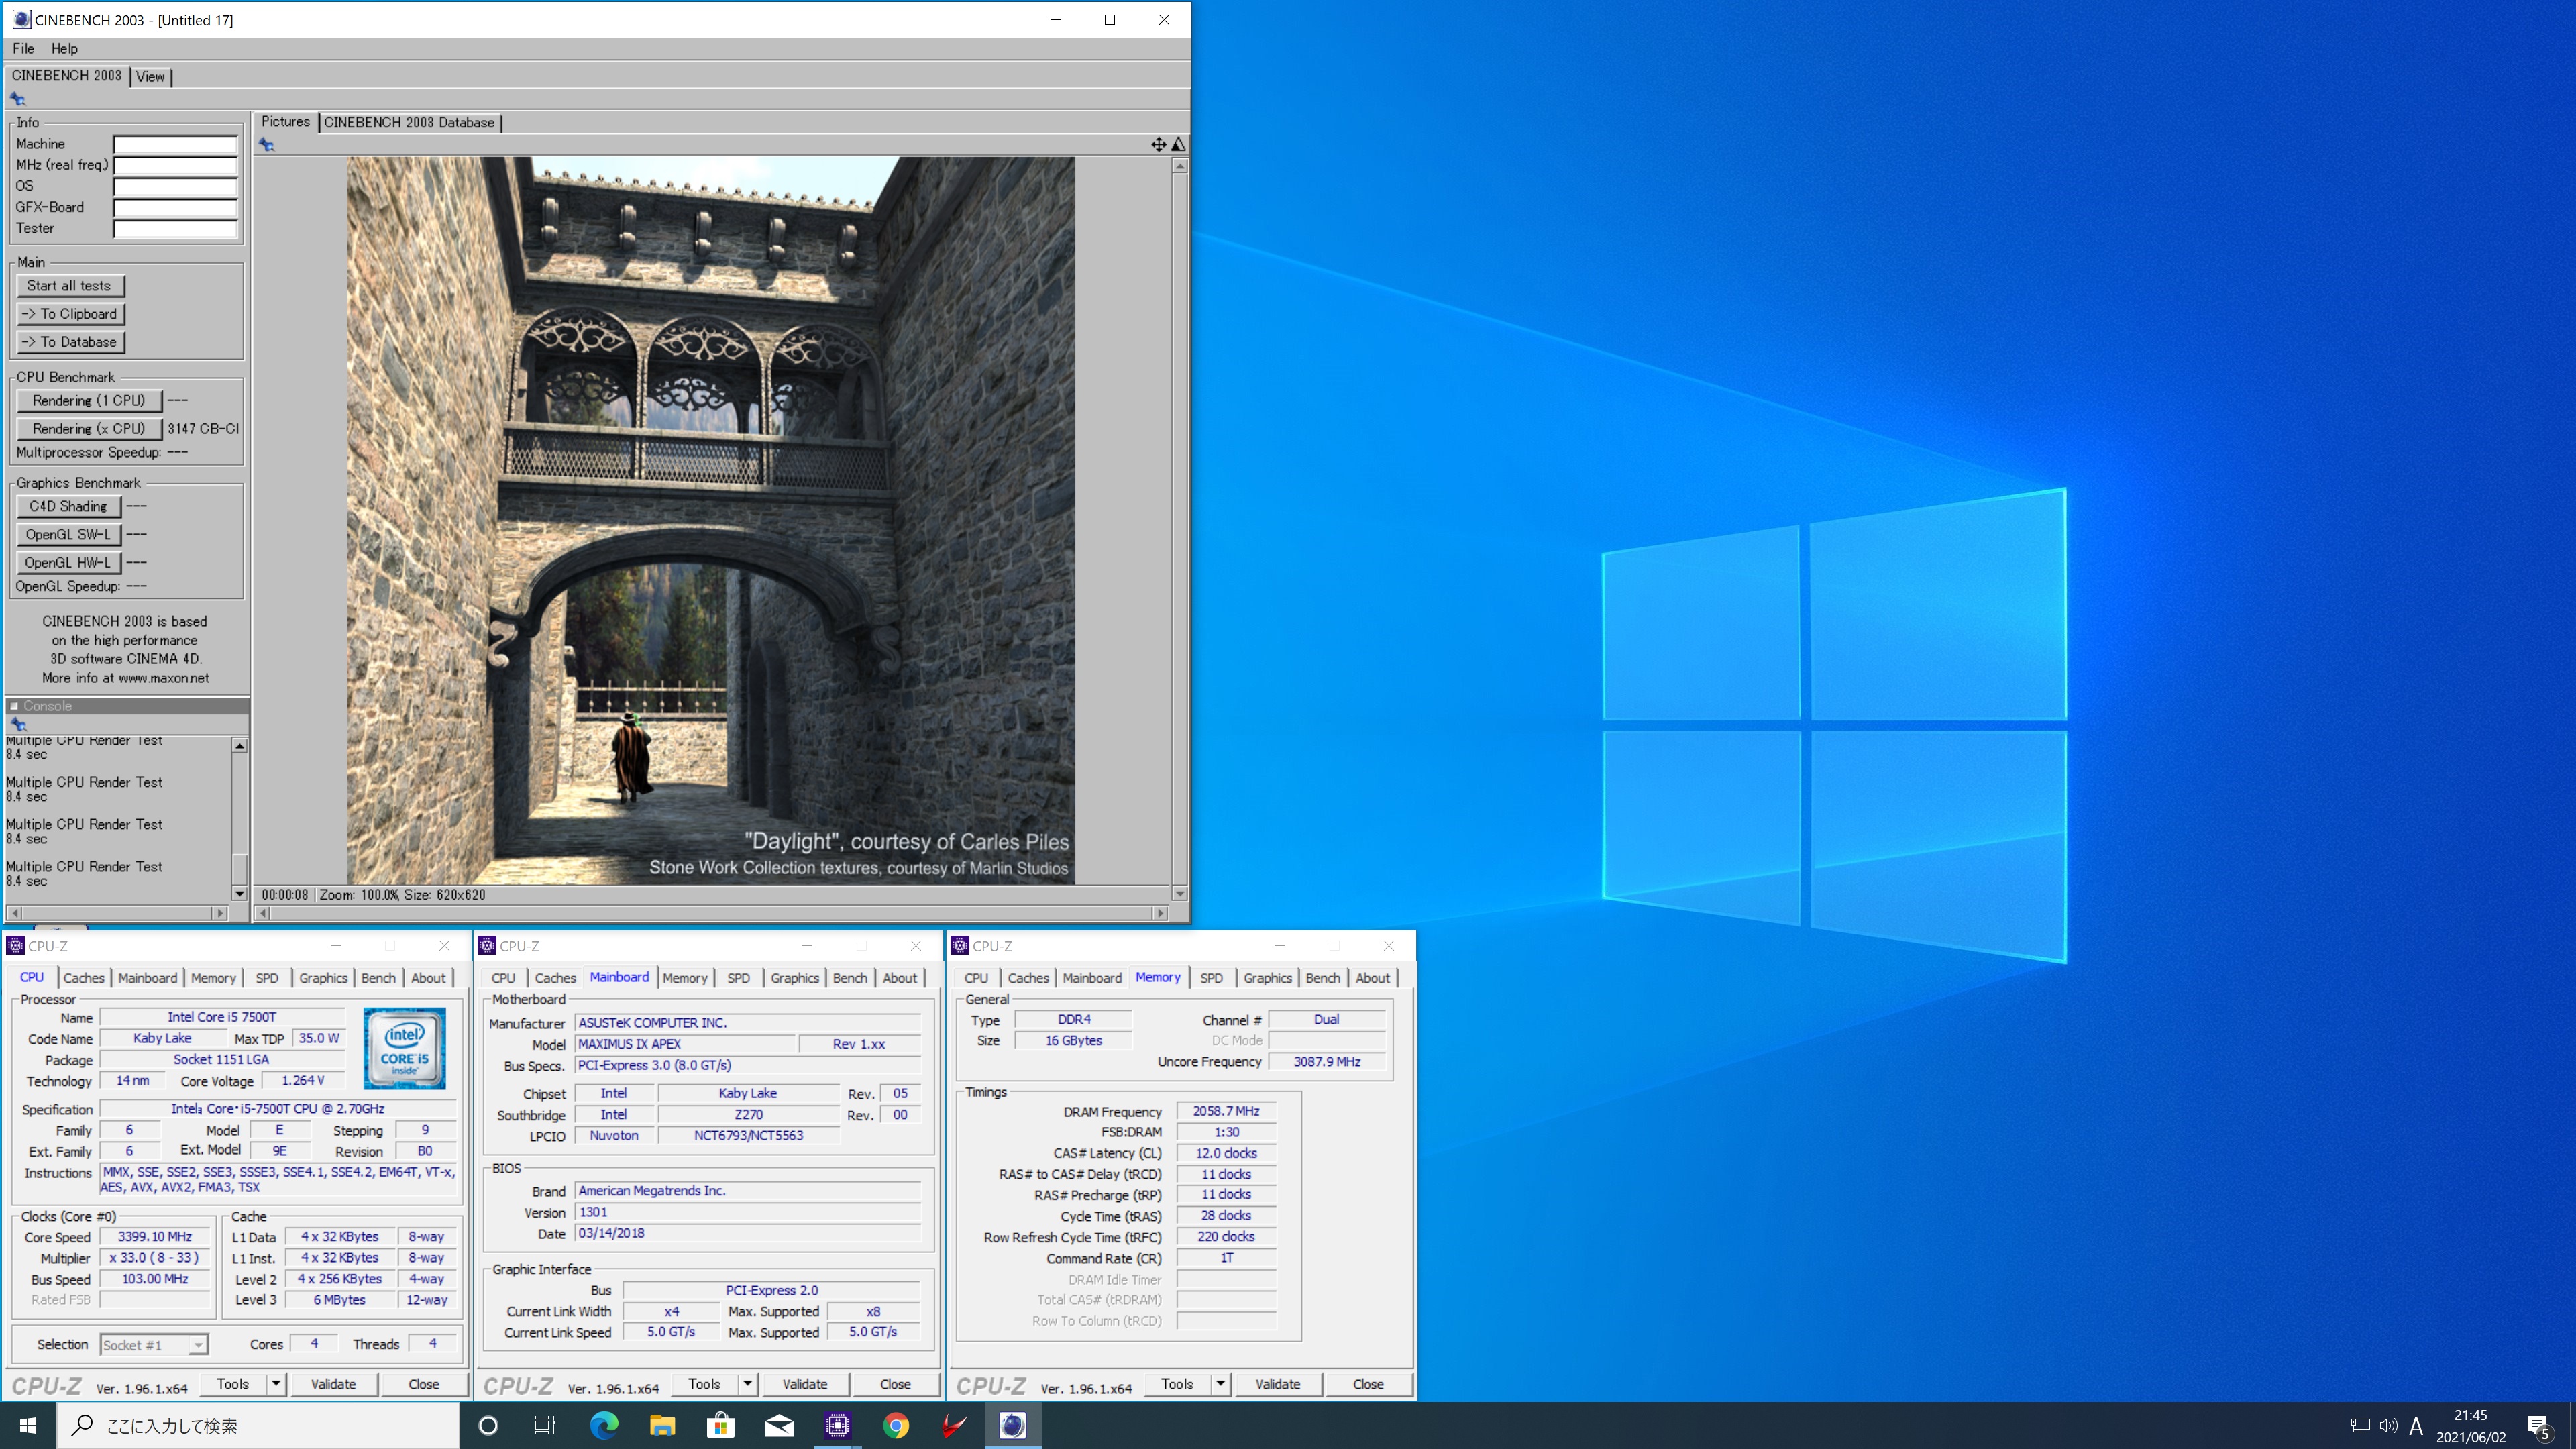Viewport: 2576px width, 1449px height.
Task: Open Caches tab in first CPU-Z window
Action: tap(84, 978)
